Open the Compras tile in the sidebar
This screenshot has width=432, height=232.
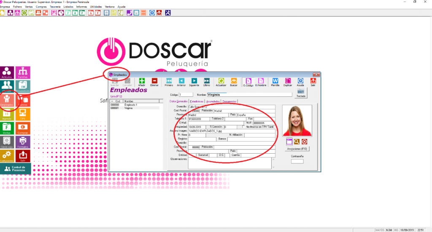click(23, 128)
